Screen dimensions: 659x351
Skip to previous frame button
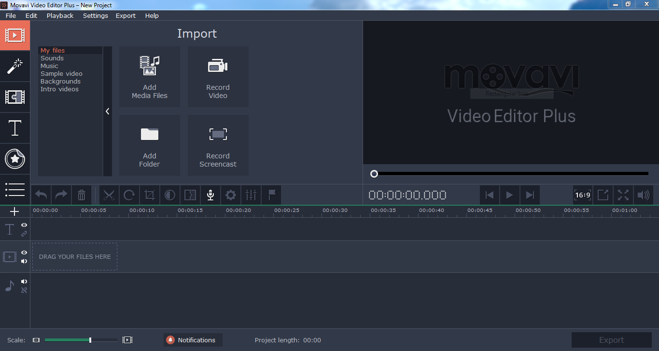click(489, 195)
